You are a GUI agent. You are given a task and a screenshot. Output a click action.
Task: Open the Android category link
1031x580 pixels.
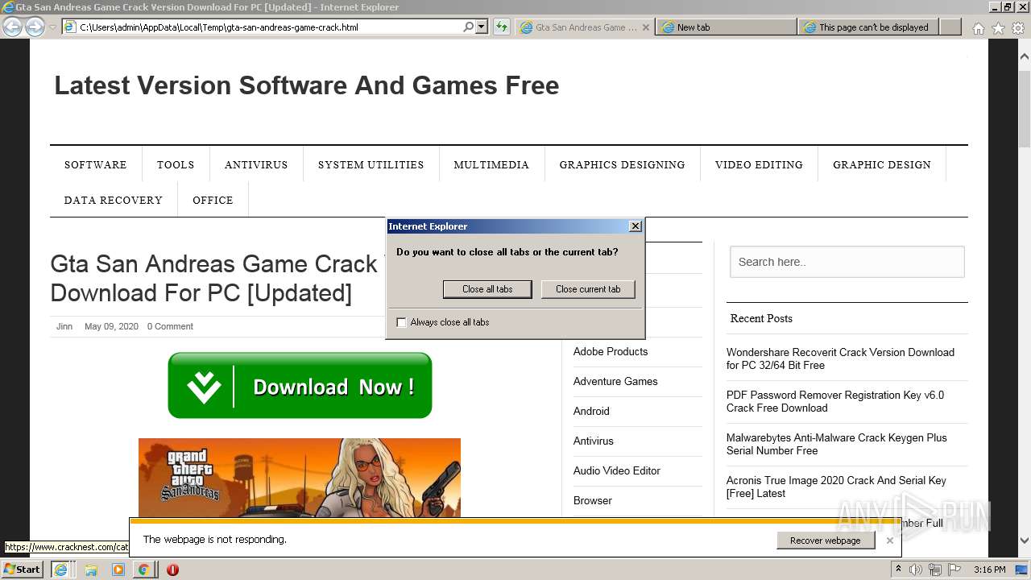pyautogui.click(x=591, y=411)
